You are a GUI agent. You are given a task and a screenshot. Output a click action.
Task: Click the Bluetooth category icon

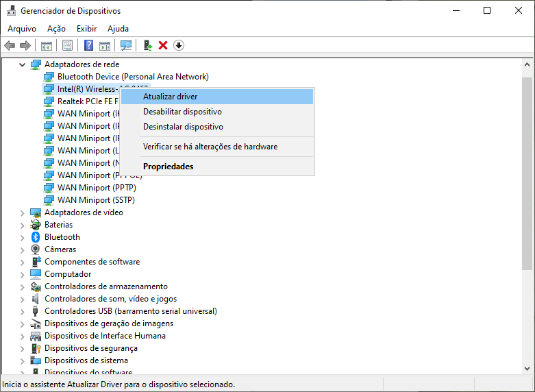[36, 237]
